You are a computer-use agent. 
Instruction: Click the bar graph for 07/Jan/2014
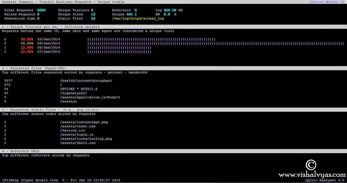(119, 52)
